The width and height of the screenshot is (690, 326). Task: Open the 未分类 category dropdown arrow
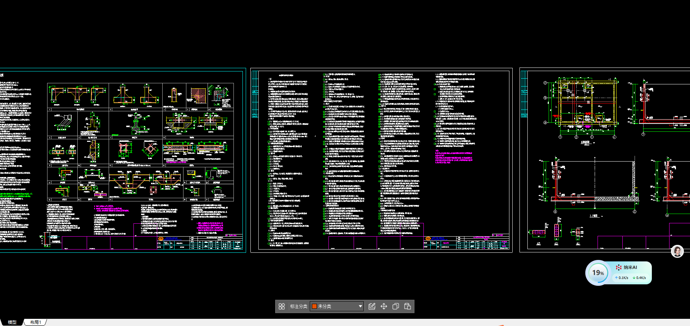tap(360, 306)
